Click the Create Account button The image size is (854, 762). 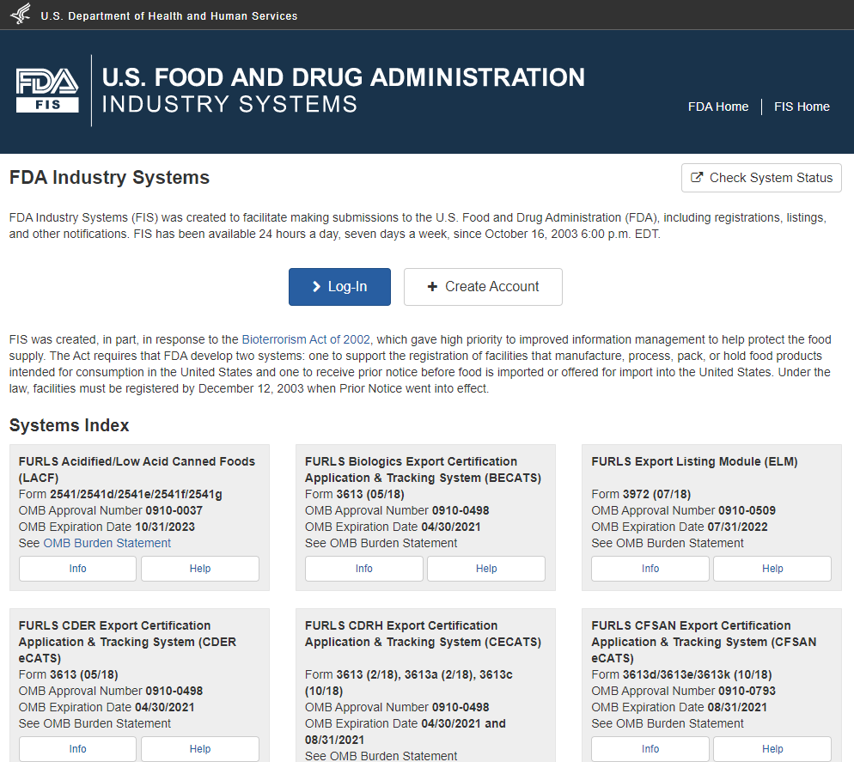click(x=483, y=287)
